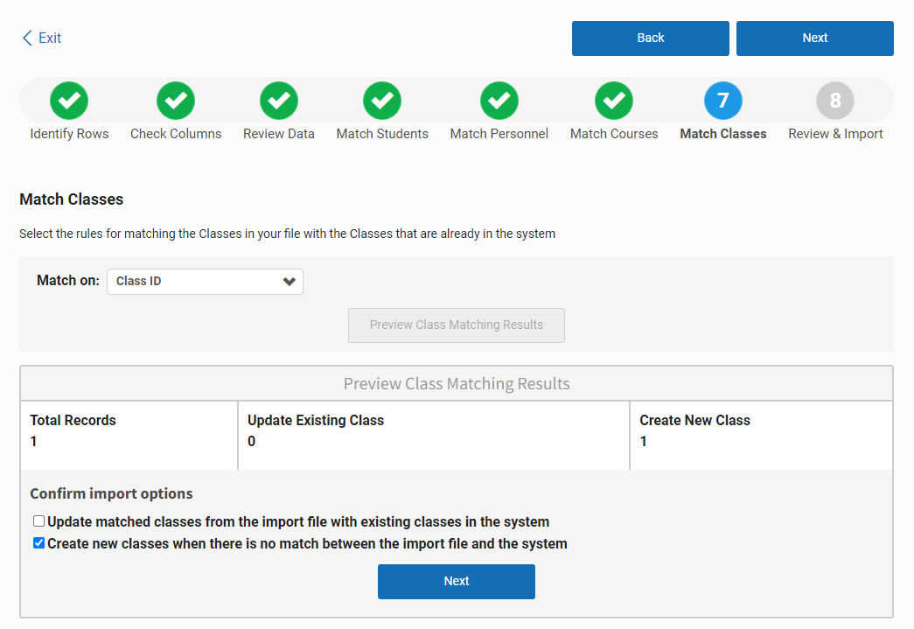Select the Match Classes step label
This screenshot has width=914, height=629.
coord(723,134)
